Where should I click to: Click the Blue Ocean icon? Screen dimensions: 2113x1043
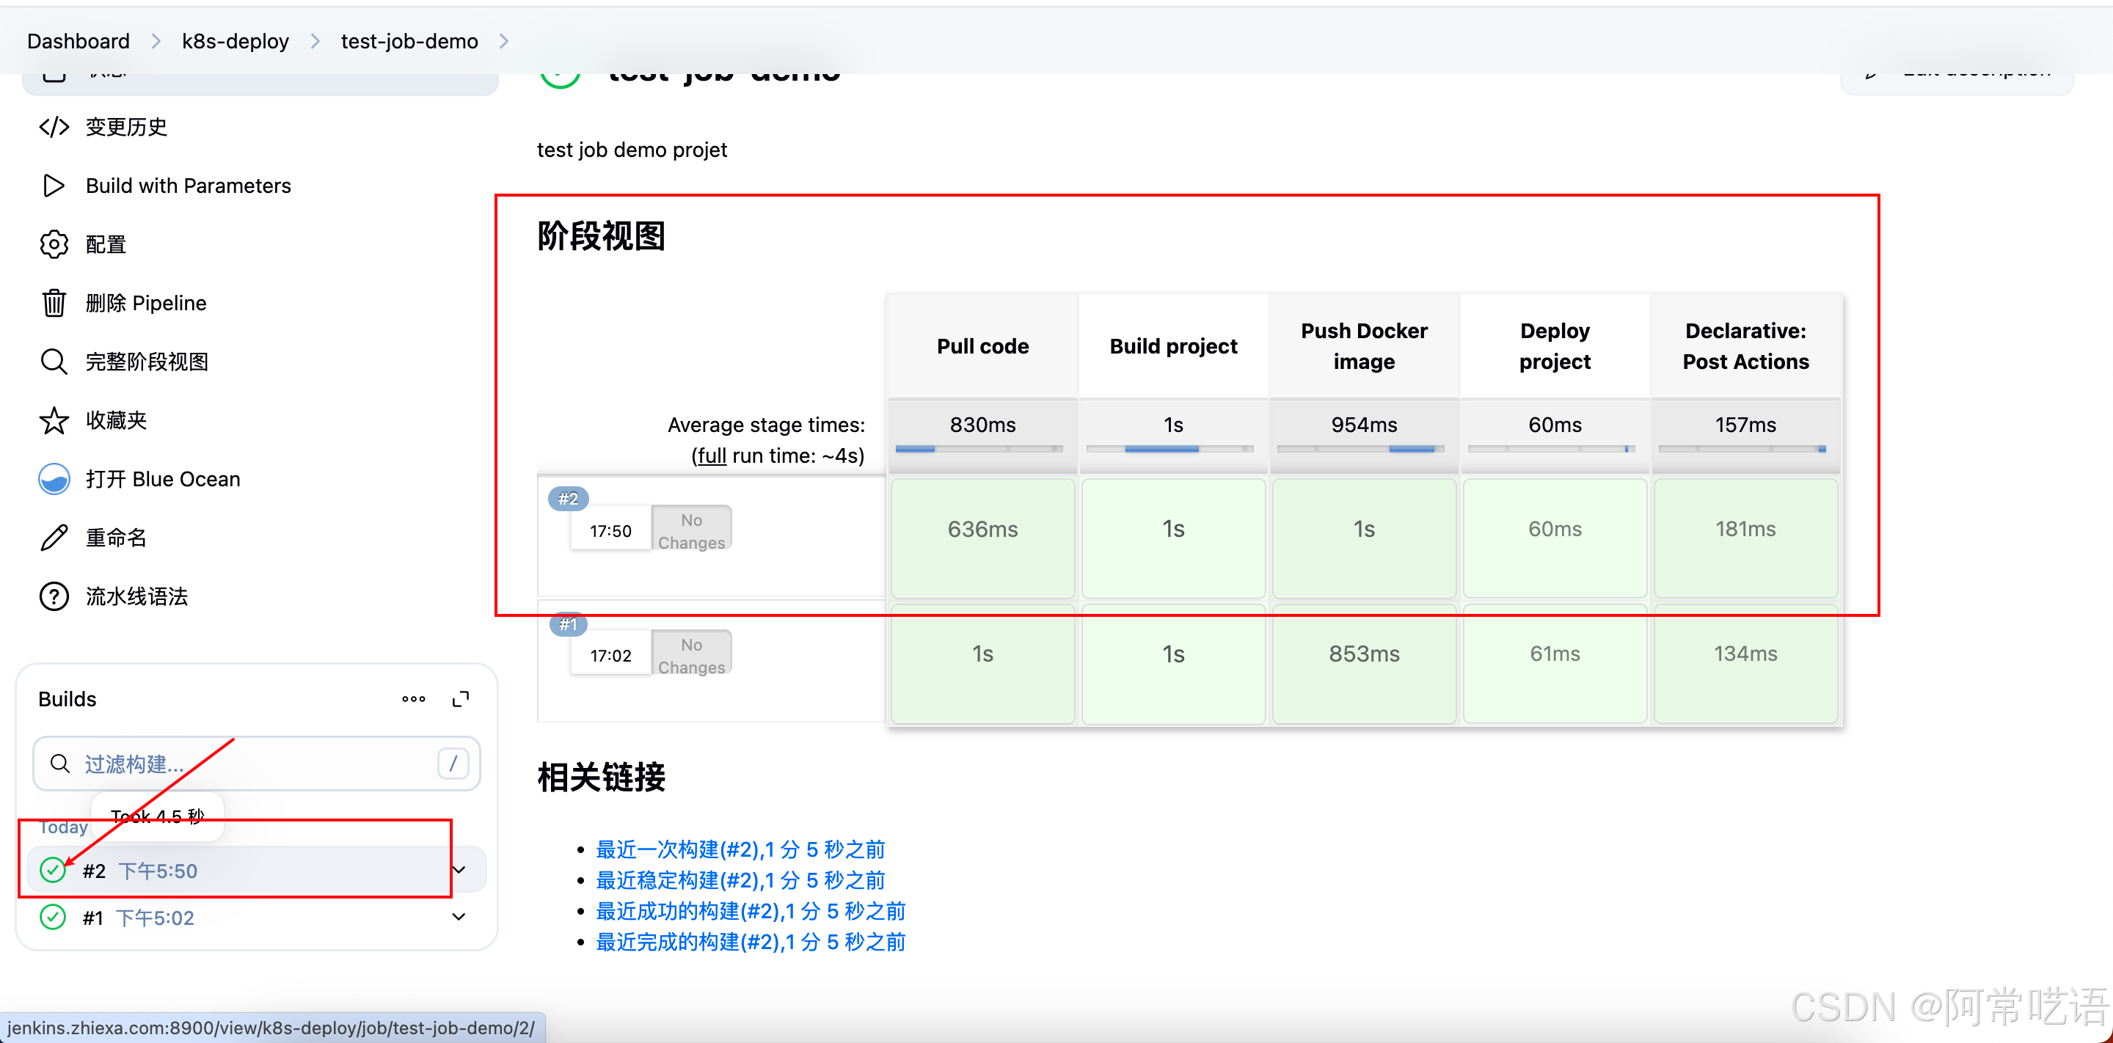coord(54,479)
